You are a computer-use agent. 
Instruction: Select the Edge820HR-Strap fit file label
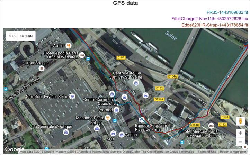(x=215, y=25)
